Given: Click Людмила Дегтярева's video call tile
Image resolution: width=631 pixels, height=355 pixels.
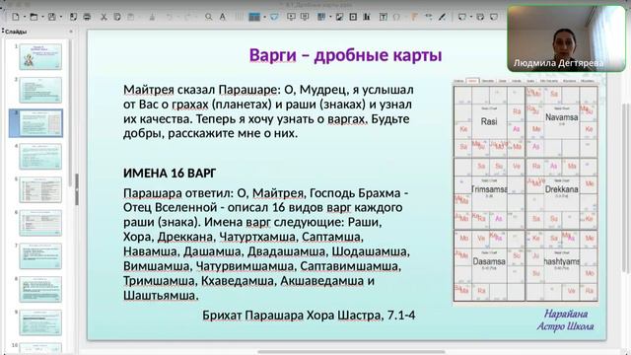Looking at the screenshot, I should (566, 38).
